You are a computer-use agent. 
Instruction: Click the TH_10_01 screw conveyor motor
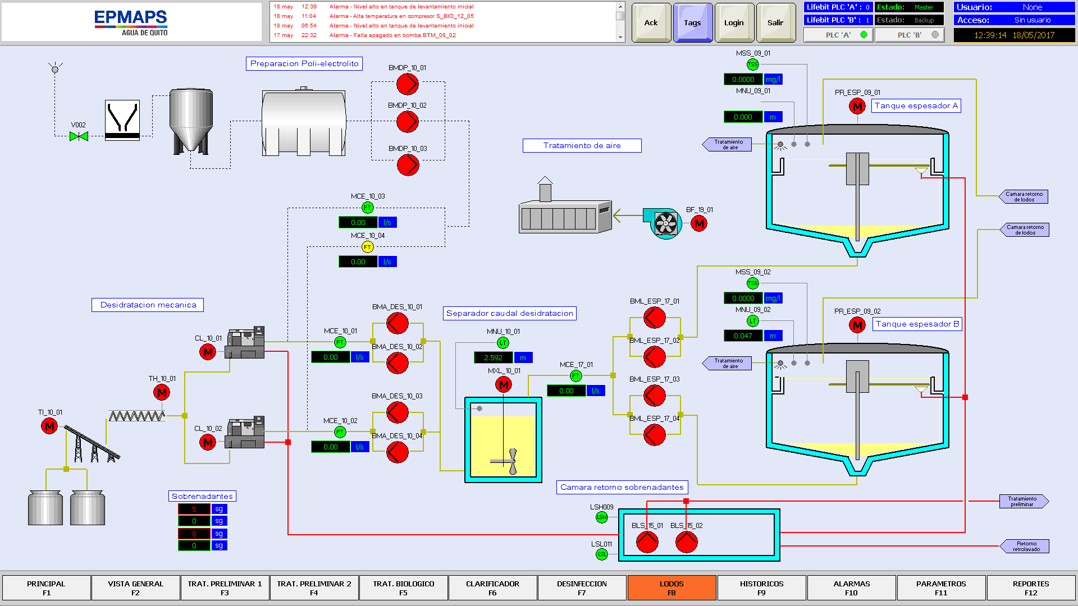click(x=162, y=393)
